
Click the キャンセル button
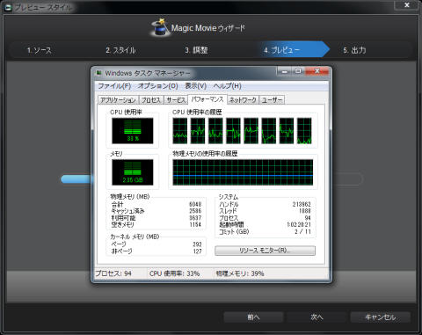[x=381, y=317]
